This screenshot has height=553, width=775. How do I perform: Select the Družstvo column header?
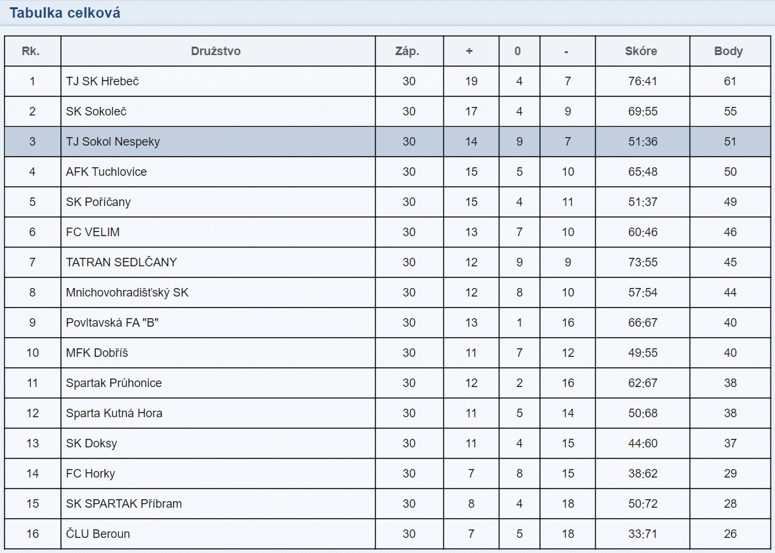[215, 51]
